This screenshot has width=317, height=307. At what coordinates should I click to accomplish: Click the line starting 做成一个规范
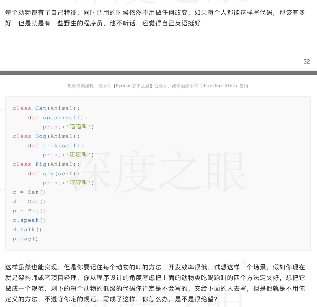(x=155, y=288)
